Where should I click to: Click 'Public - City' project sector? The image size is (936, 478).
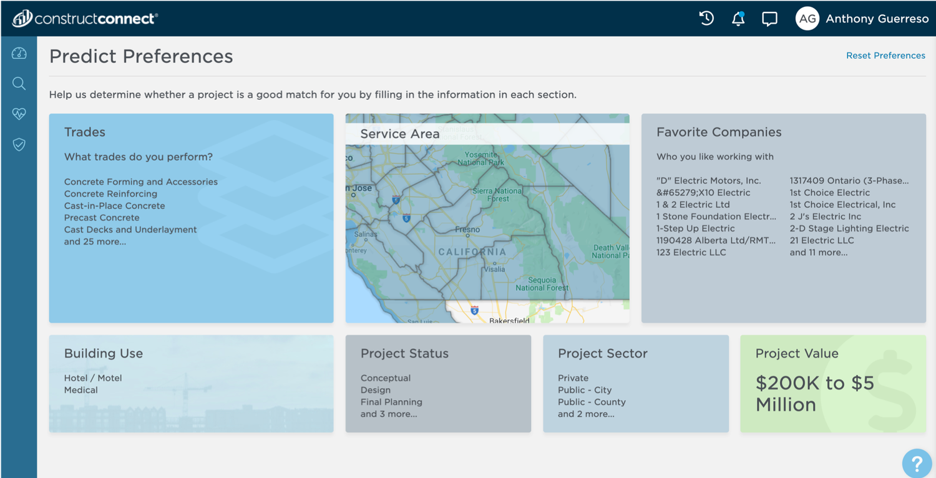585,390
